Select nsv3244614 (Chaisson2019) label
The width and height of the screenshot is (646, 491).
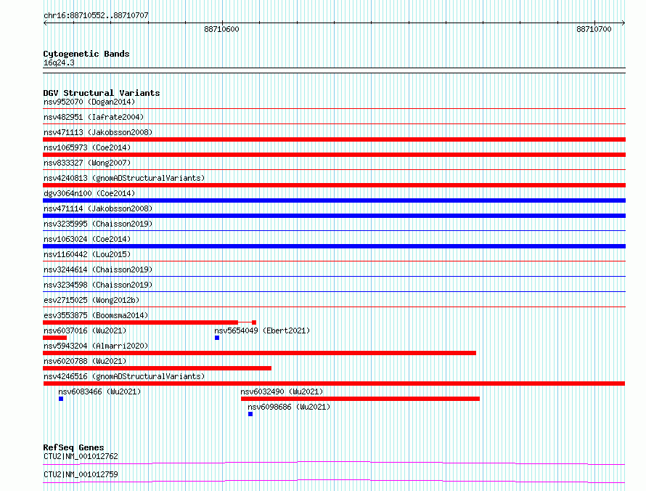click(x=98, y=269)
